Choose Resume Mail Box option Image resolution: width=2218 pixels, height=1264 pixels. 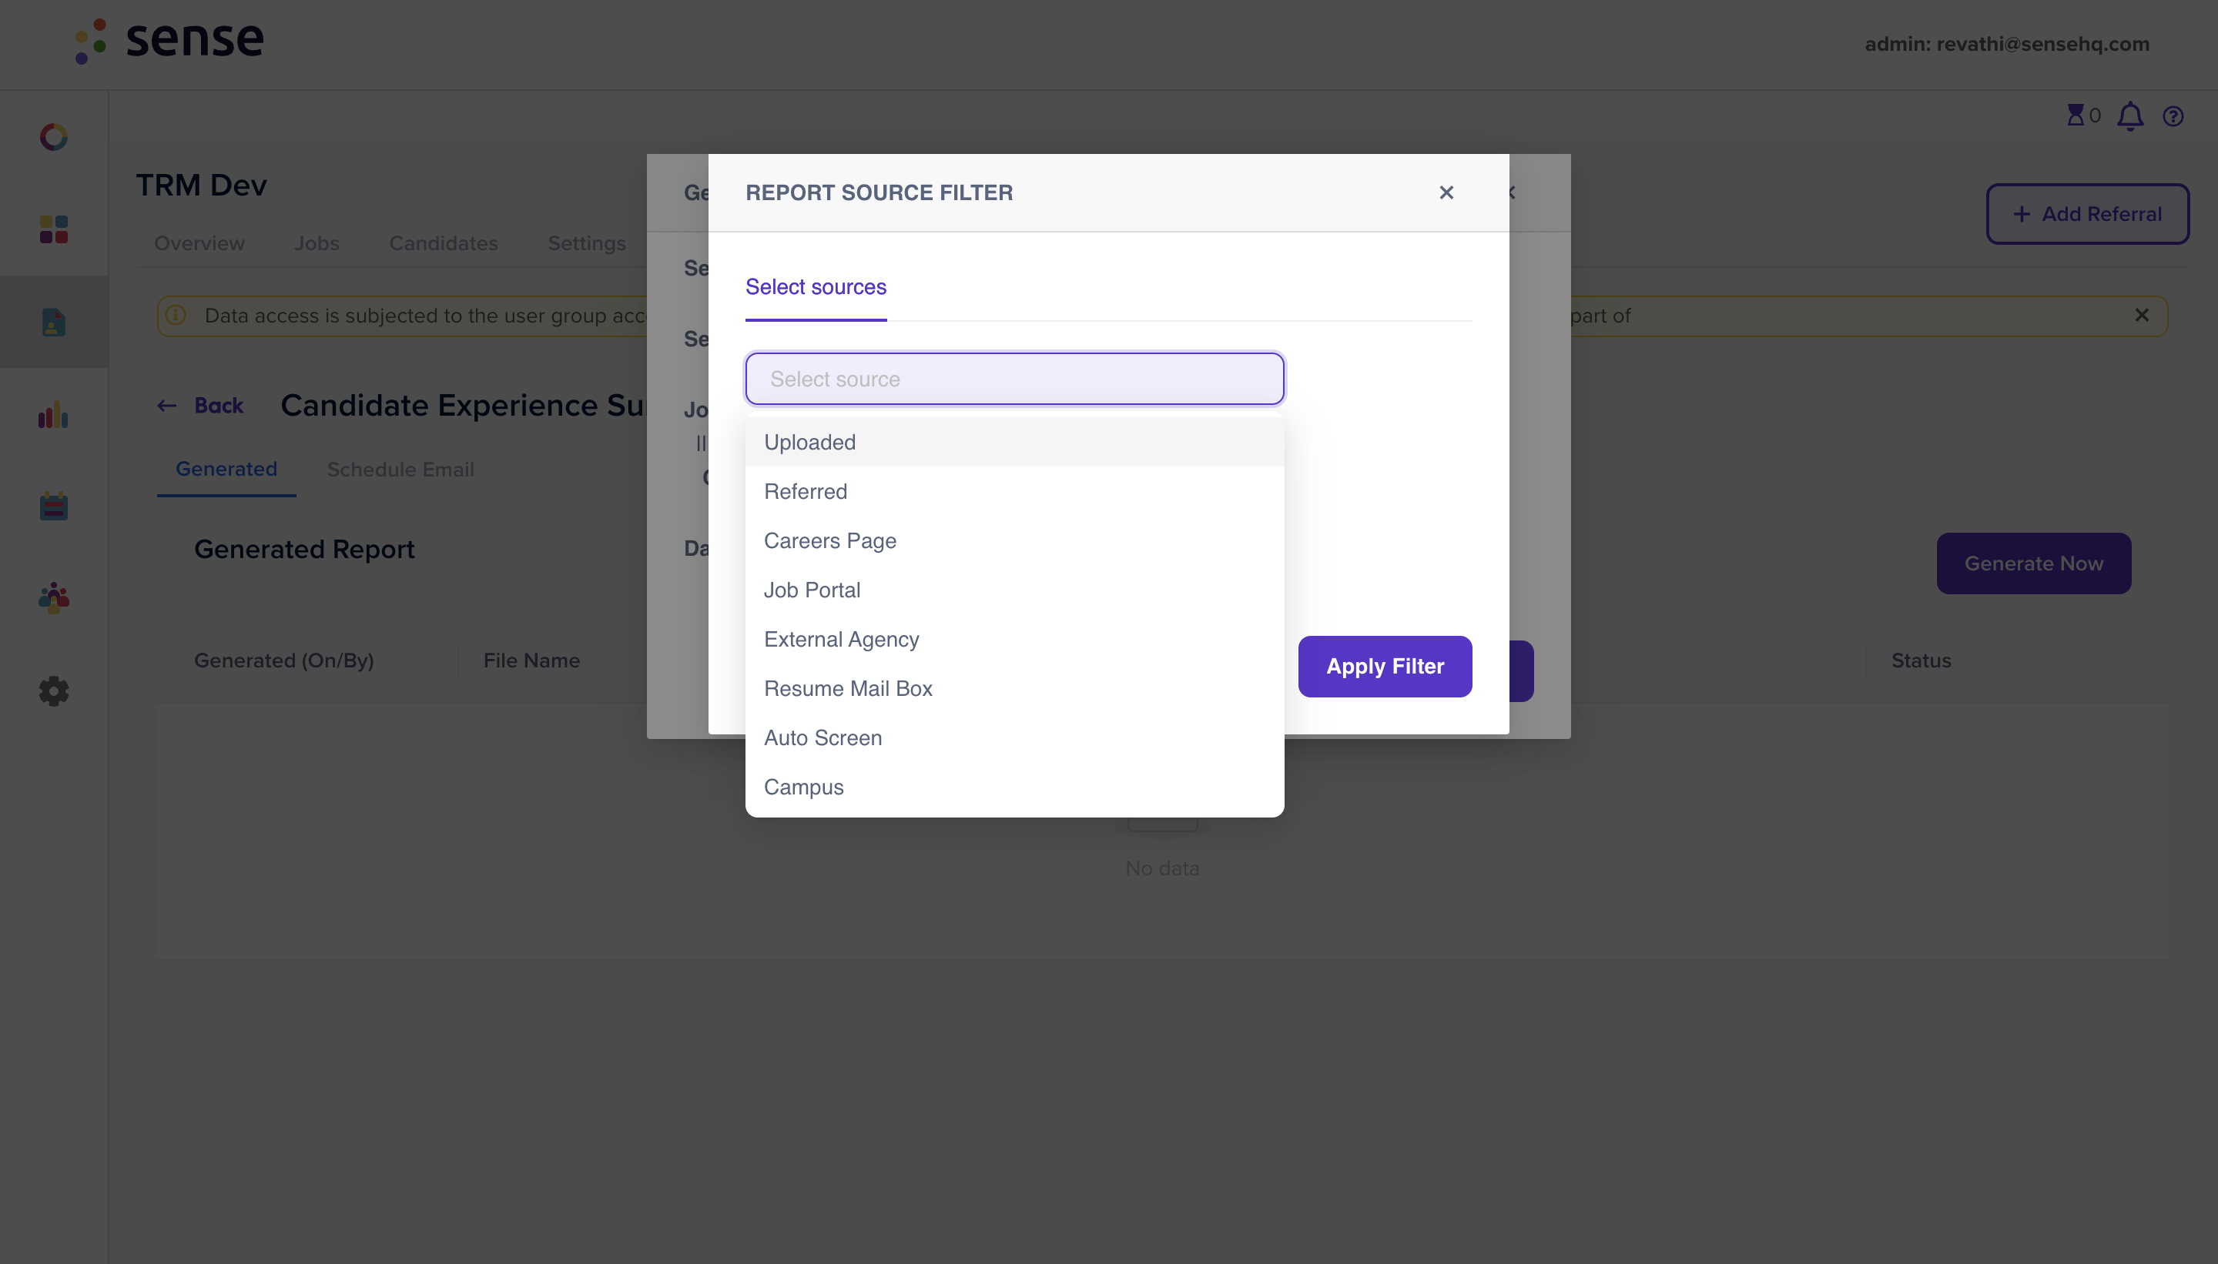pyautogui.click(x=848, y=688)
